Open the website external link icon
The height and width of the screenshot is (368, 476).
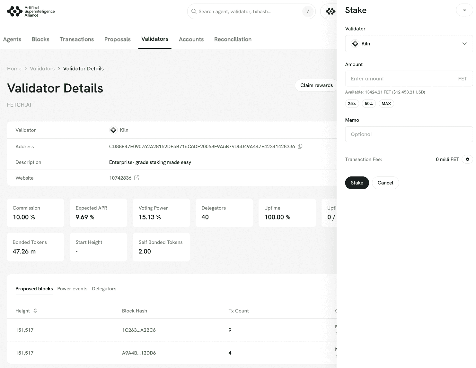[137, 178]
